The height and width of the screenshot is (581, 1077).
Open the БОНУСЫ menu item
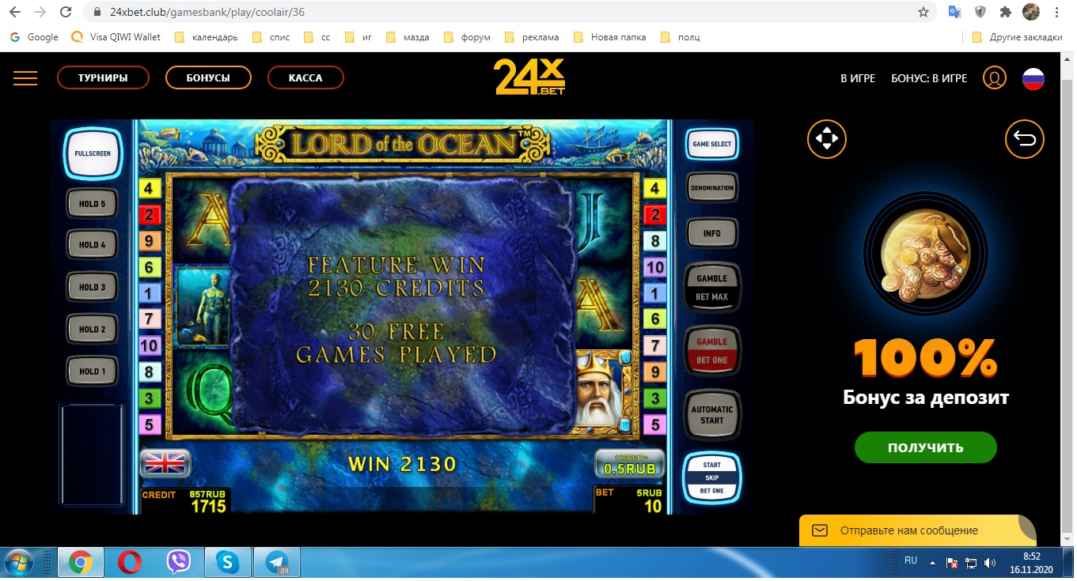tap(208, 77)
